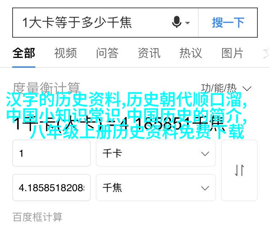Select the 全部 tab
This screenshot has height=227, width=270.
click(x=24, y=53)
